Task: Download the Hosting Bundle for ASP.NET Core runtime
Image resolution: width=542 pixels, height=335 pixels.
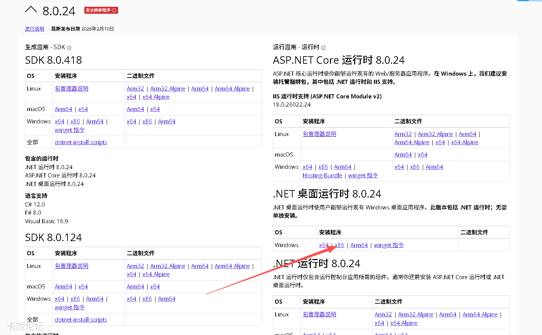Action: 322,175
